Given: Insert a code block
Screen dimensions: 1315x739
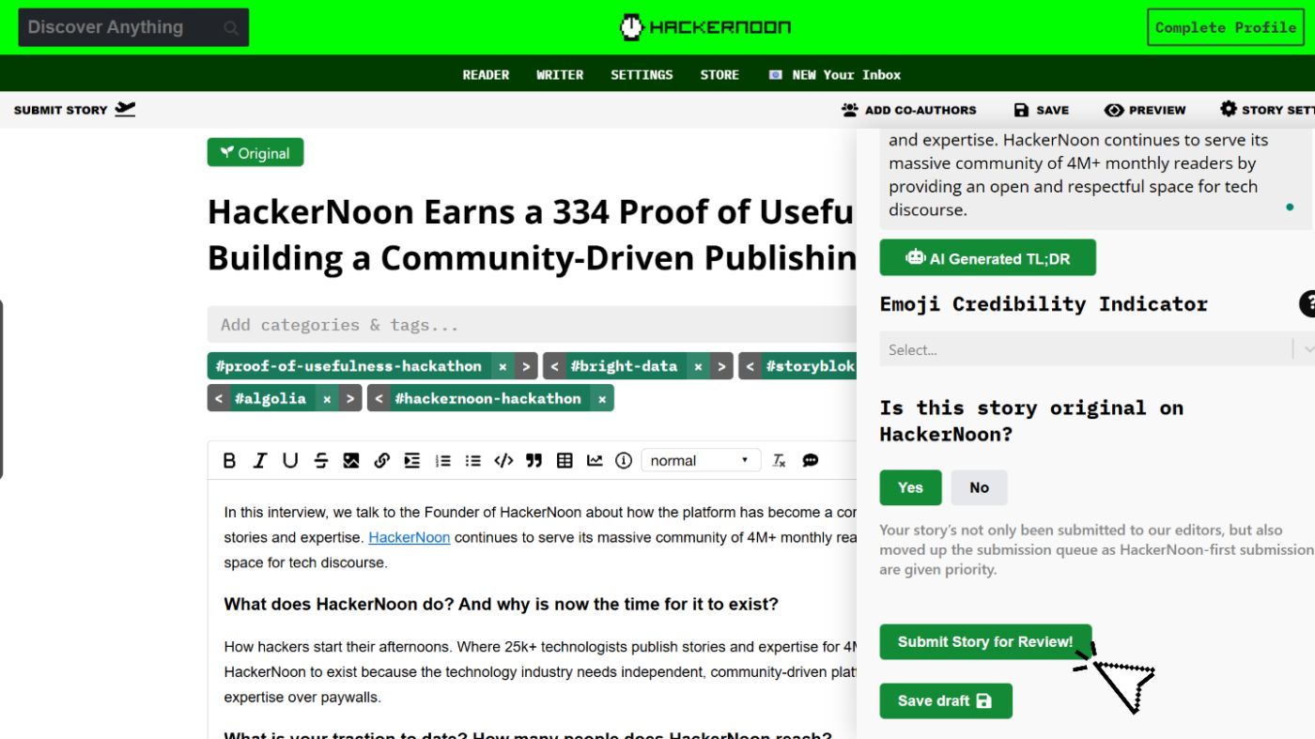Looking at the screenshot, I should [x=503, y=460].
